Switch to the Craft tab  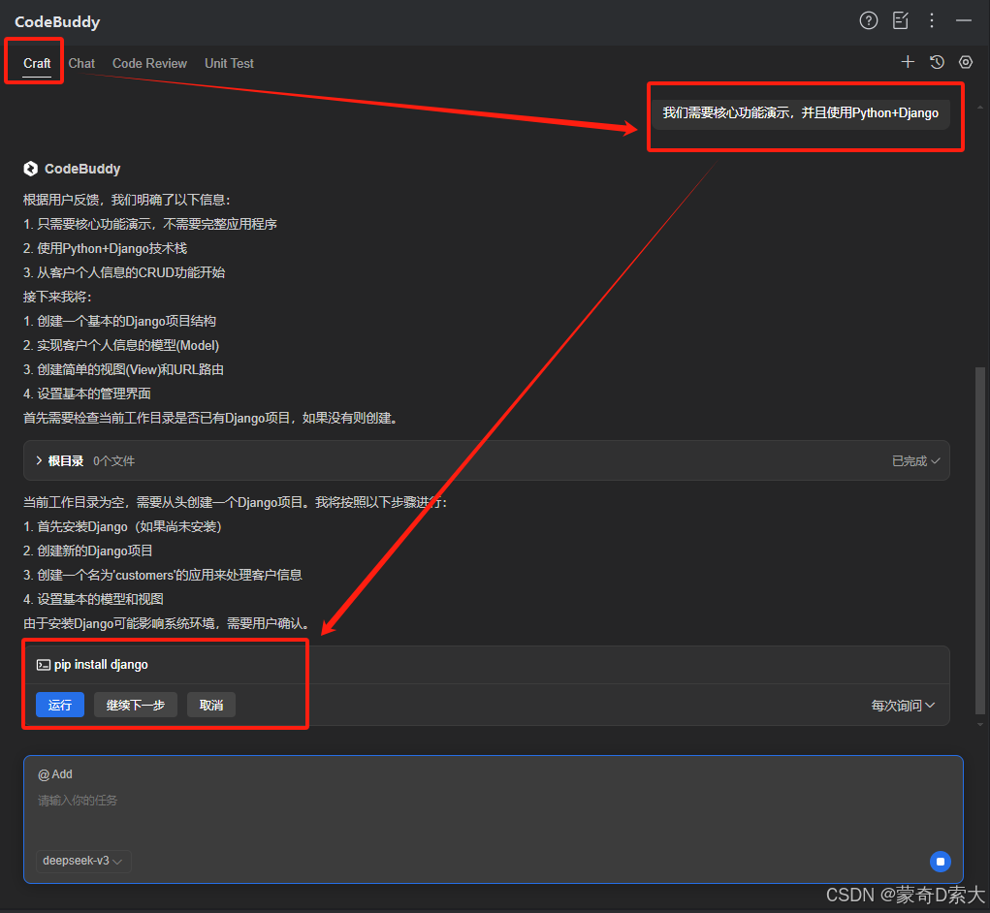(37, 63)
